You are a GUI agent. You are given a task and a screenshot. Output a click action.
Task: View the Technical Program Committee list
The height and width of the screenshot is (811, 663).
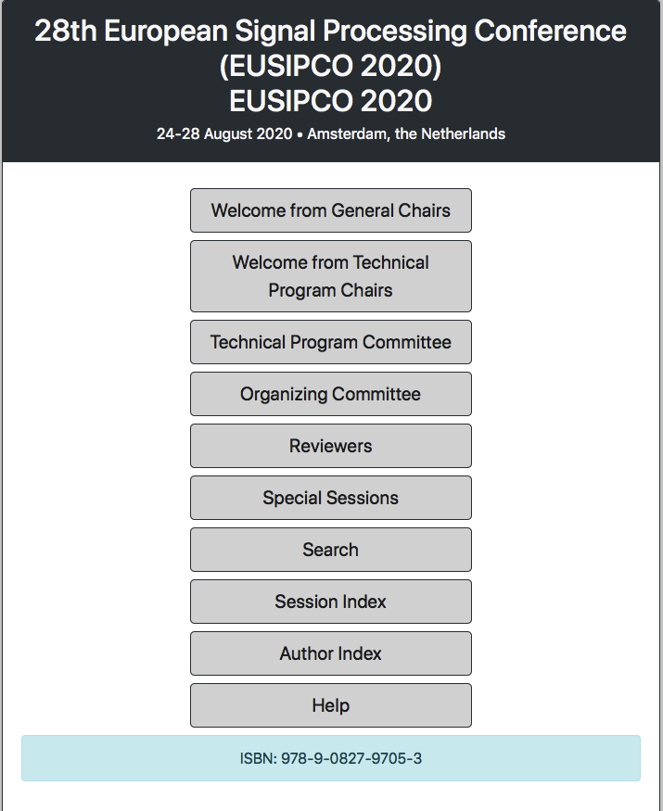pyautogui.click(x=331, y=342)
